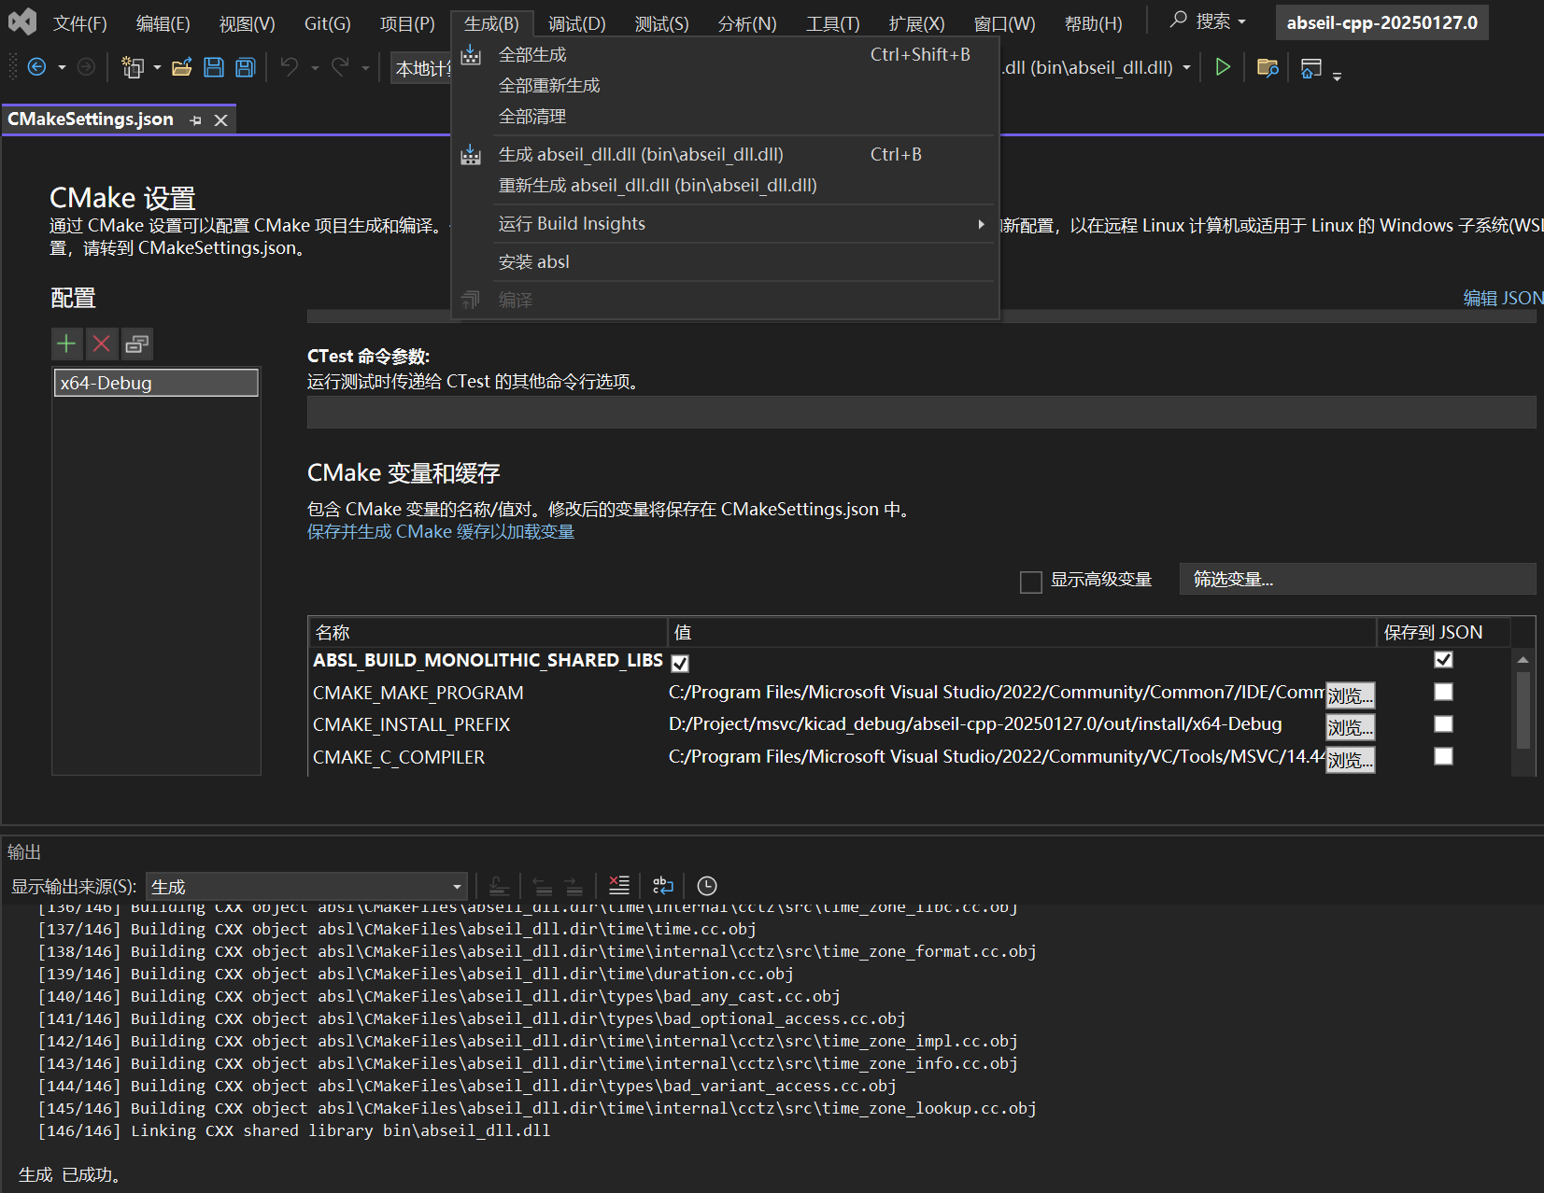Browse for the CMAKE_INSTALL_PREFIX path
Viewport: 1544px width, 1193px height.
(1351, 727)
